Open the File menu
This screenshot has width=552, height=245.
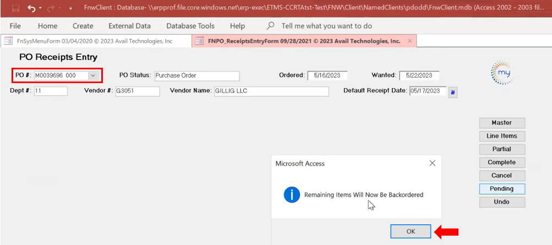pyautogui.click(x=15, y=26)
